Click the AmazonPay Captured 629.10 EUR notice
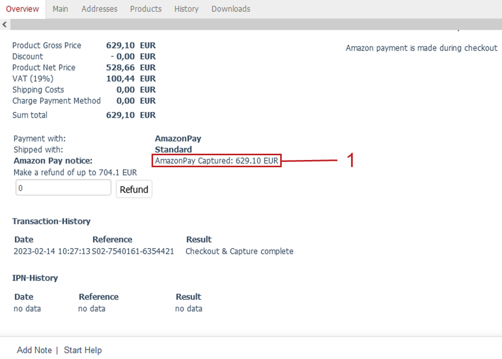502x359 pixels. tap(217, 160)
